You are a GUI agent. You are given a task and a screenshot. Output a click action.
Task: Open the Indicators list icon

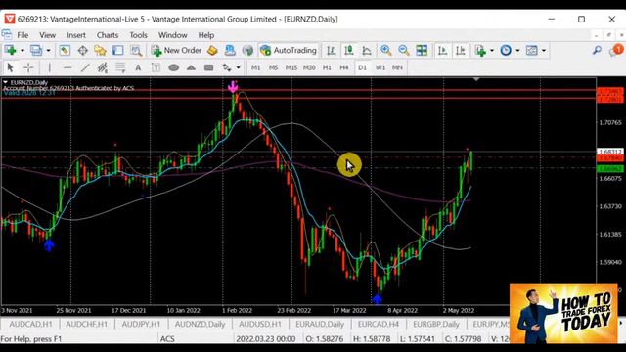point(480,50)
